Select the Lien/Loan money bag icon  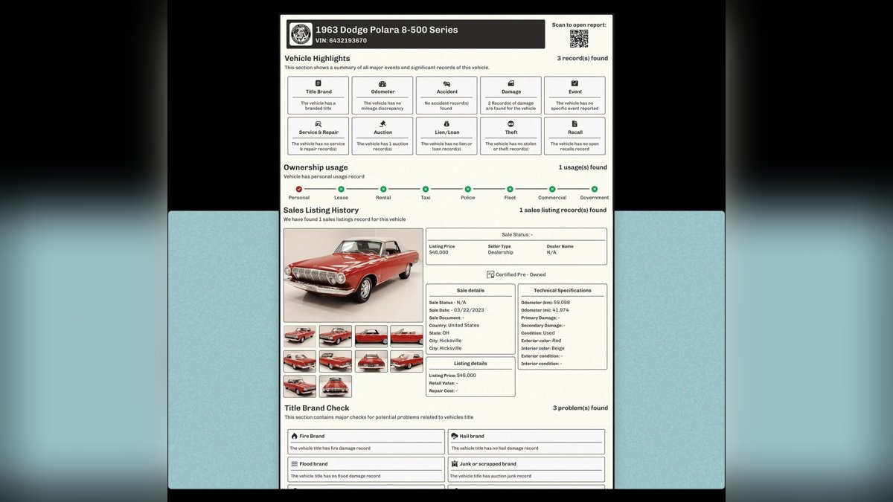446,123
